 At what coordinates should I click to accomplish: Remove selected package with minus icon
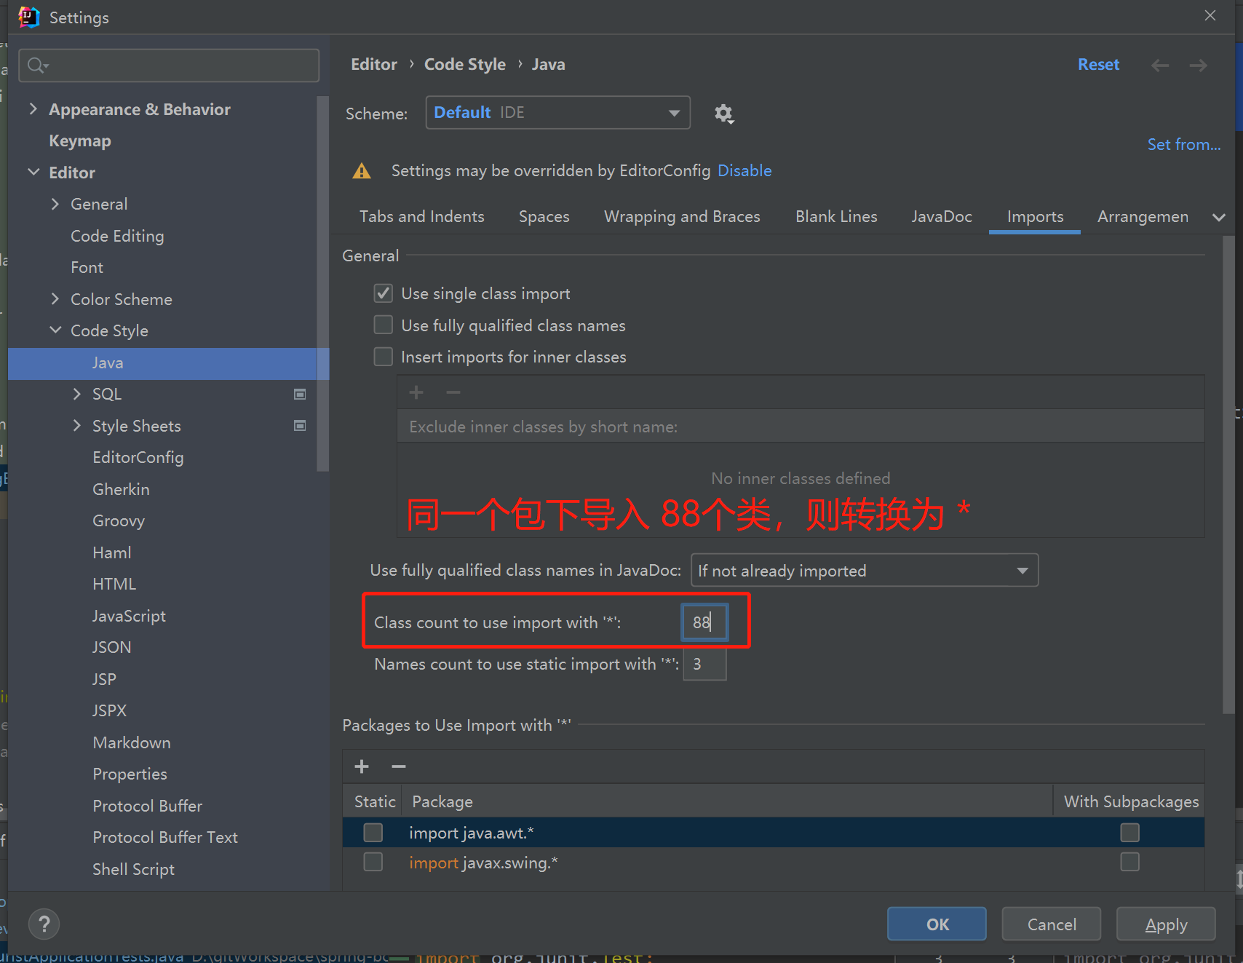[x=399, y=766]
